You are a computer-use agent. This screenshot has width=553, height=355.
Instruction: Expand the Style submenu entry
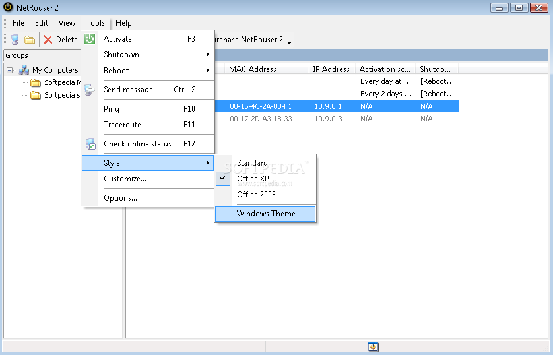pyautogui.click(x=148, y=163)
